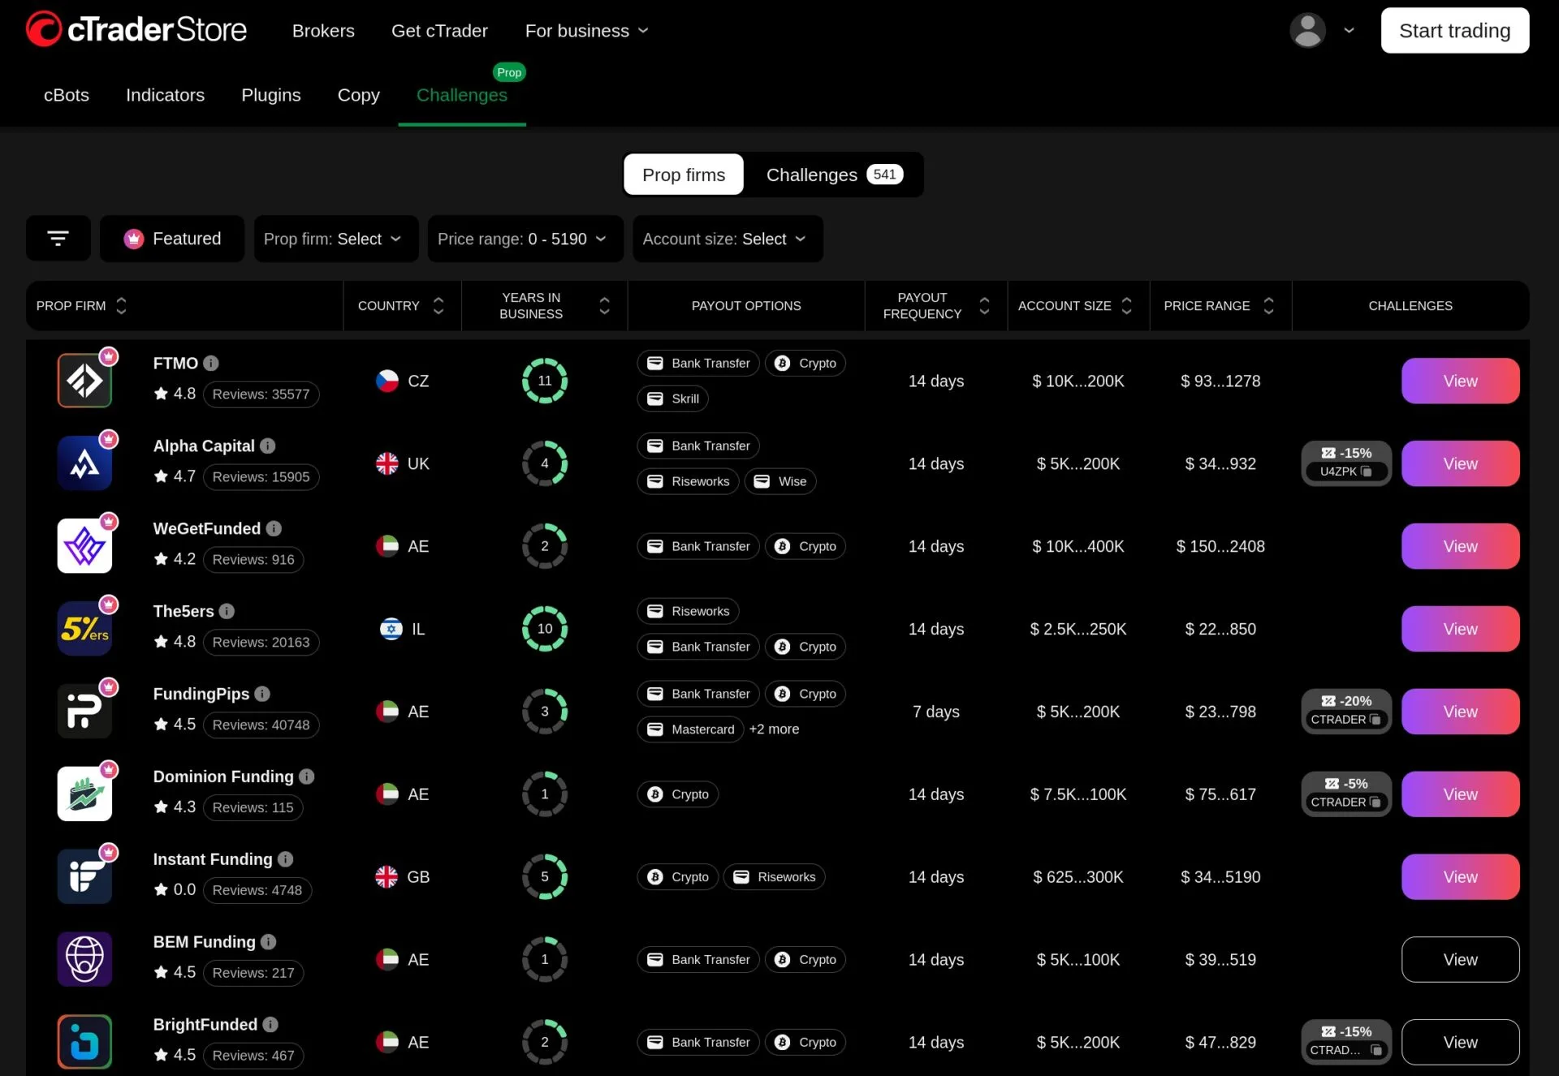
Task: Open Account size Select dropdown
Action: [726, 239]
